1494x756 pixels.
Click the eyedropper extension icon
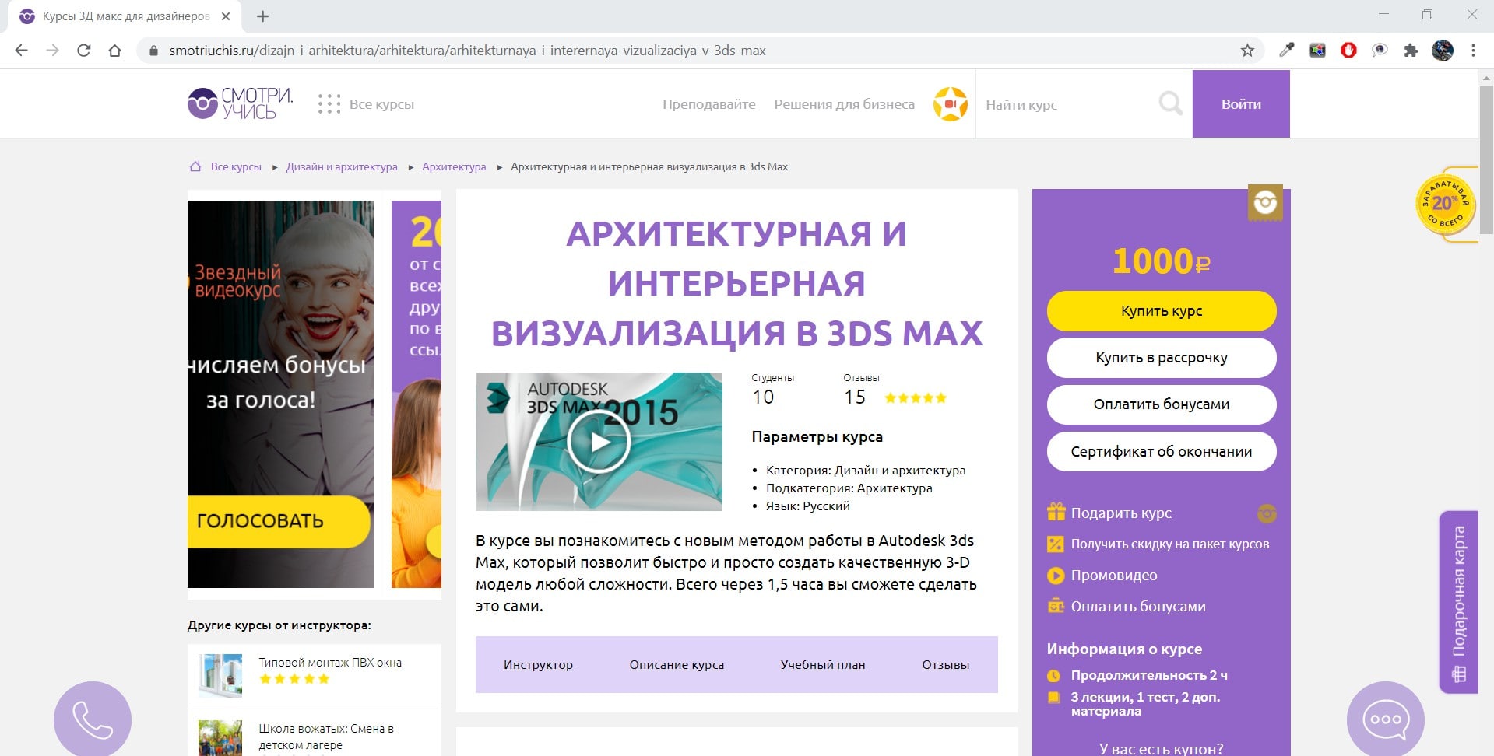click(1286, 51)
